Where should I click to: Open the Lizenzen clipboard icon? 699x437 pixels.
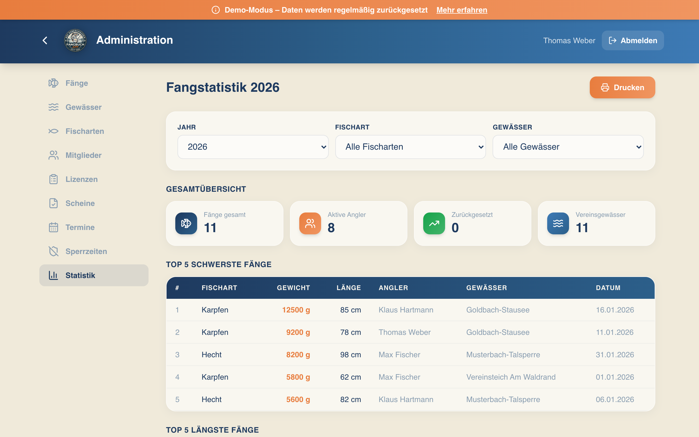click(x=54, y=179)
